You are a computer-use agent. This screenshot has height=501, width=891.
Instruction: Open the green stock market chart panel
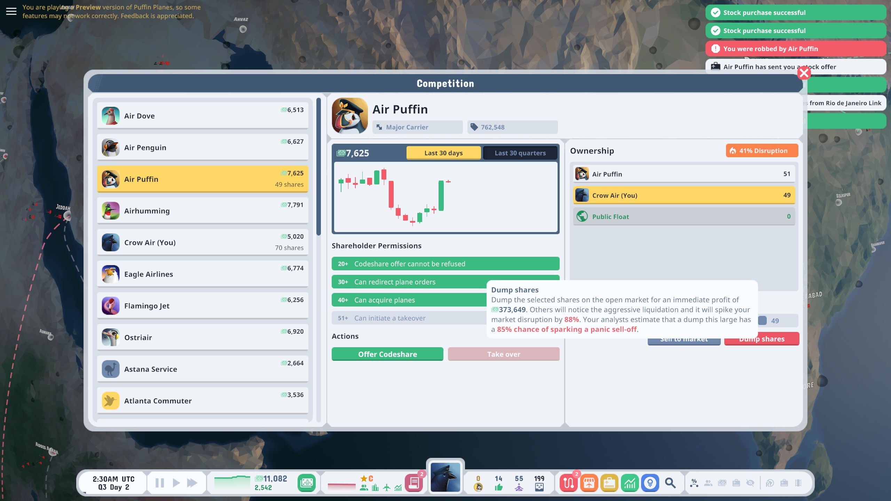pyautogui.click(x=630, y=483)
